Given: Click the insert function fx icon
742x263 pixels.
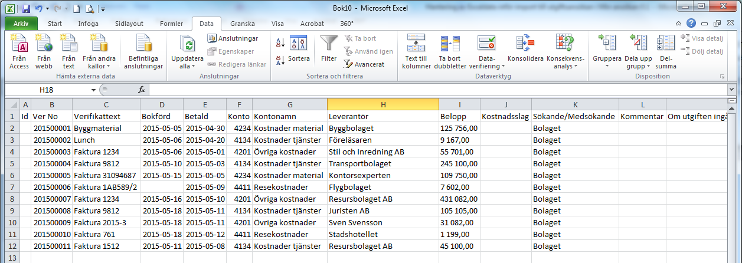Looking at the screenshot, I should click(x=142, y=90).
